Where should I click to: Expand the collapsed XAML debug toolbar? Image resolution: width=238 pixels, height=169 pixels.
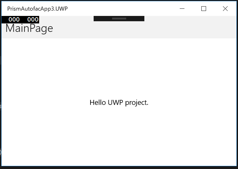tap(119, 18)
